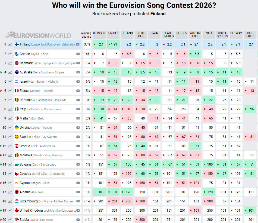258x223 pixels.
Task: Click Greece's William Hill odds 5.5
Action: coord(195,54)
